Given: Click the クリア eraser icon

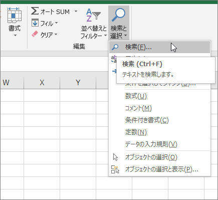Looking at the screenshot, I should pyautogui.click(x=35, y=34).
